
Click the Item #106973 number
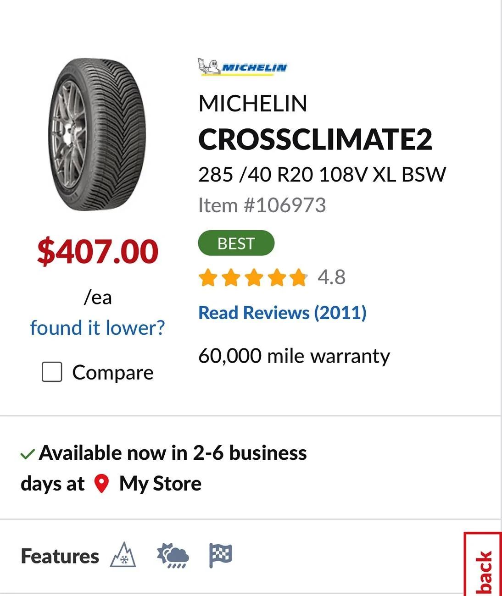coord(262,205)
